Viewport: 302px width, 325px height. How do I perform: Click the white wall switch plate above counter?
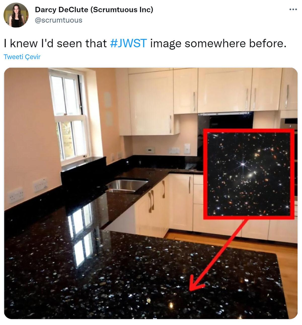pos(187,148)
